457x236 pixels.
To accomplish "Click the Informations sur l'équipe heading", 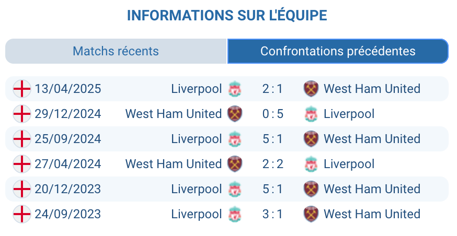I will [227, 15].
